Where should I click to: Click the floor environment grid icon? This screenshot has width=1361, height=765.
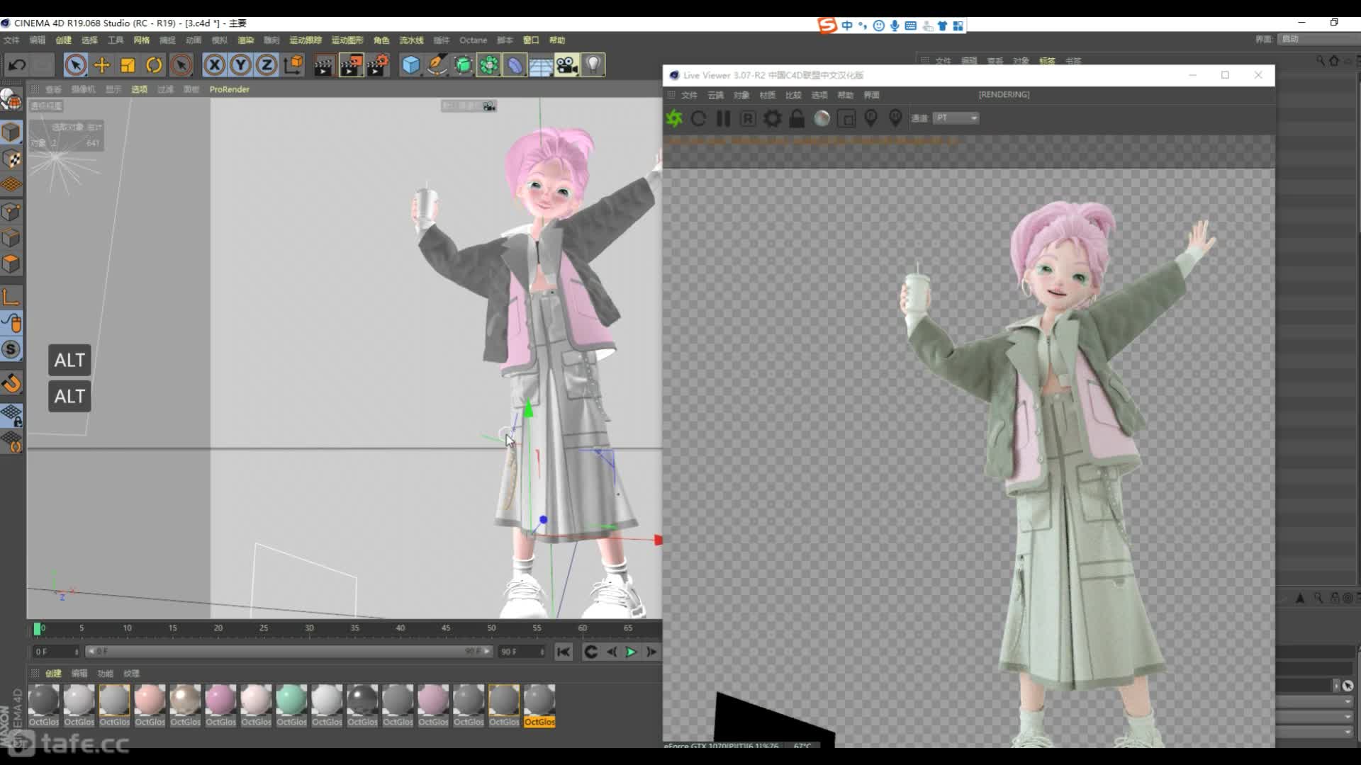coord(541,65)
